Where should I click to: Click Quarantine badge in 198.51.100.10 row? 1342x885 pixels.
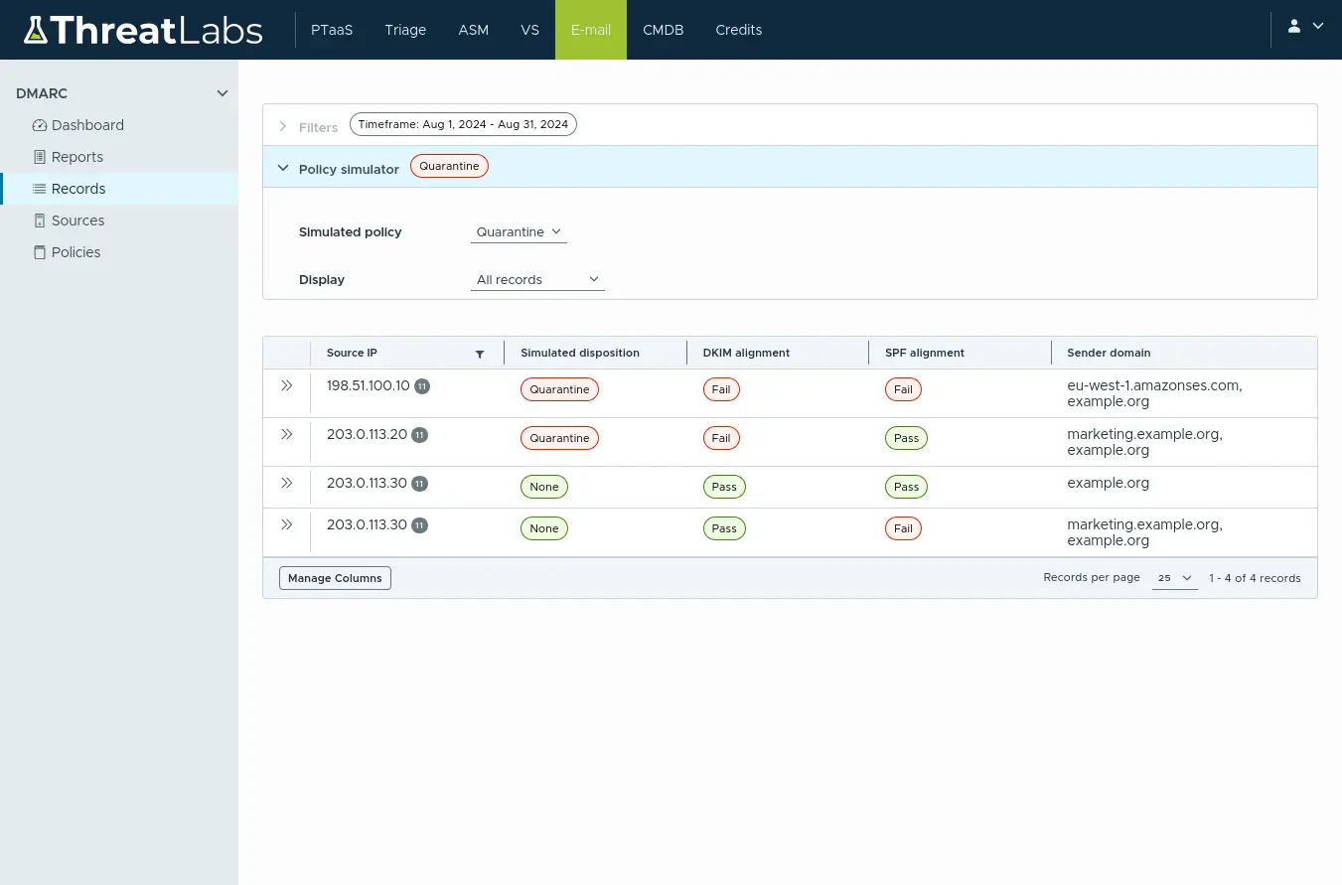click(559, 389)
